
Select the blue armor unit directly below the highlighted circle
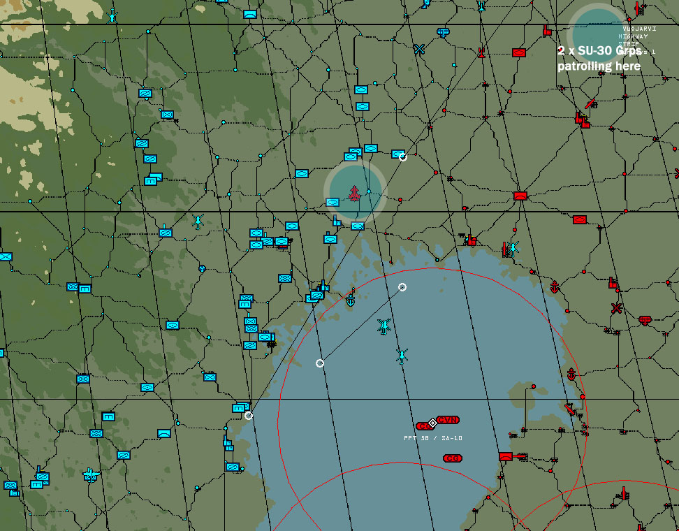point(357,226)
